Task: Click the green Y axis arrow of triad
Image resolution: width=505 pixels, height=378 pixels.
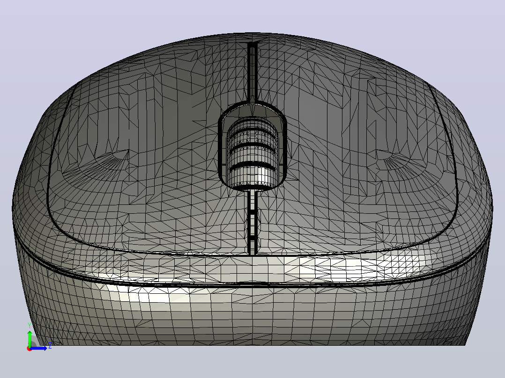Action: click(30, 338)
